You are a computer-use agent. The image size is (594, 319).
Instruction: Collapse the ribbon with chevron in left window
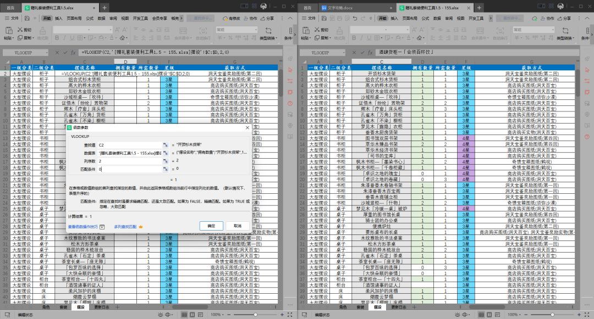(290, 18)
